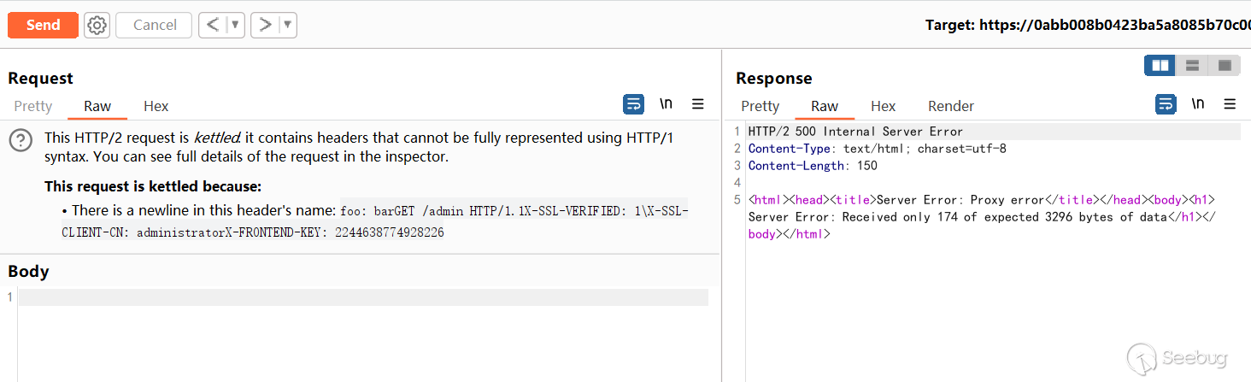Switch to top-bottom layout icon

(x=1192, y=66)
